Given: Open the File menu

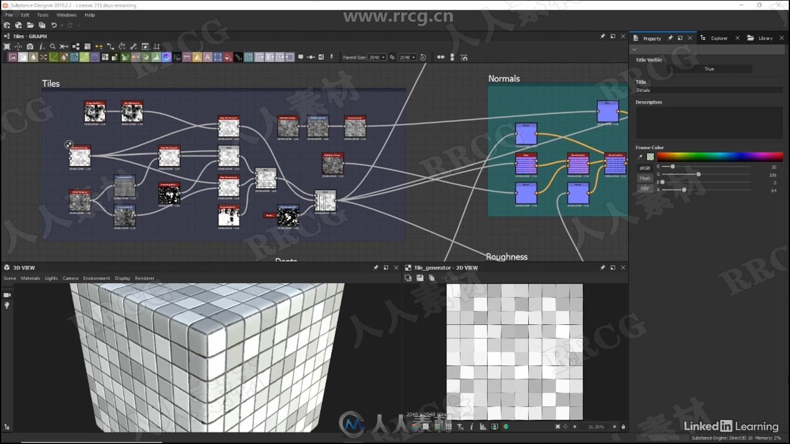Looking at the screenshot, I should tap(9, 15).
